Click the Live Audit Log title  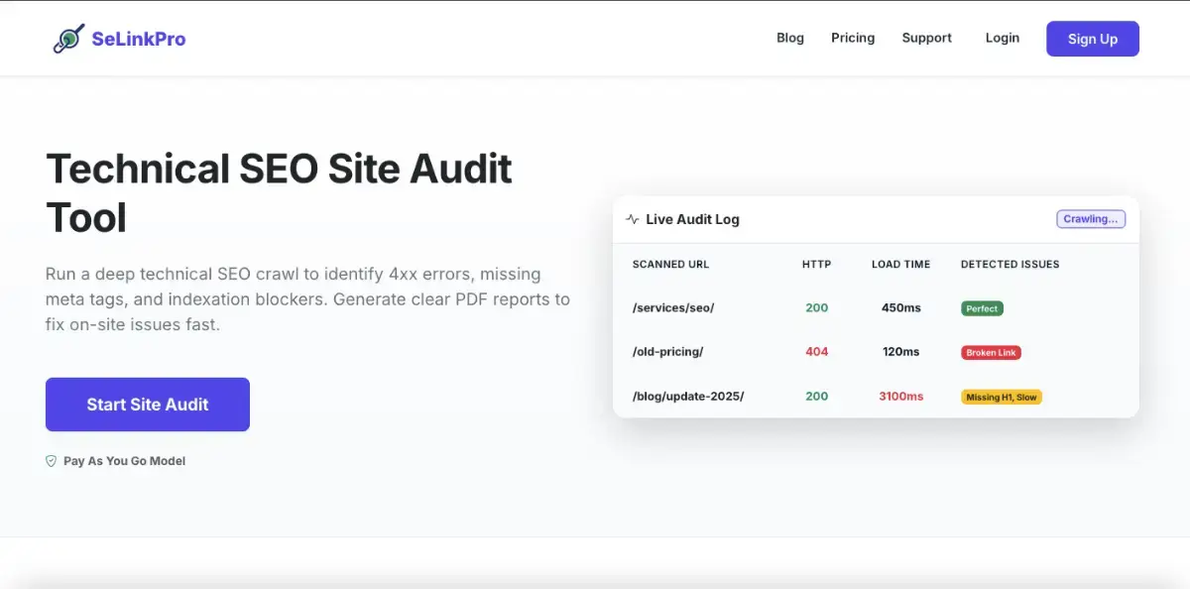tap(692, 219)
